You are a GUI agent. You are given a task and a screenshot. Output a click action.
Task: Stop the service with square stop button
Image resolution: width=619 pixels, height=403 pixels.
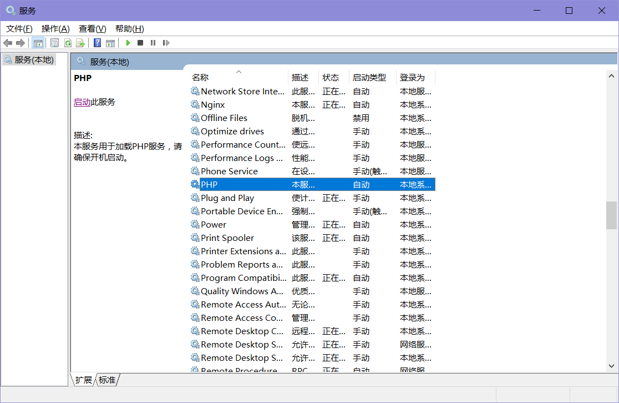(x=140, y=43)
